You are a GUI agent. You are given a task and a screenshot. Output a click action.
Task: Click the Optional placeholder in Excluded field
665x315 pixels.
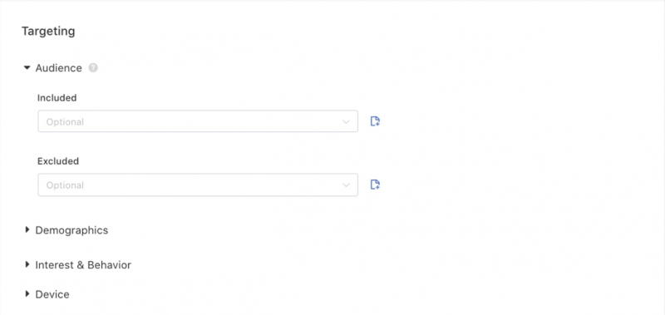point(65,185)
